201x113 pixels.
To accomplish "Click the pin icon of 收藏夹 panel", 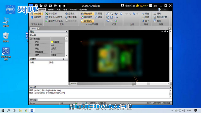I will 63,59.
